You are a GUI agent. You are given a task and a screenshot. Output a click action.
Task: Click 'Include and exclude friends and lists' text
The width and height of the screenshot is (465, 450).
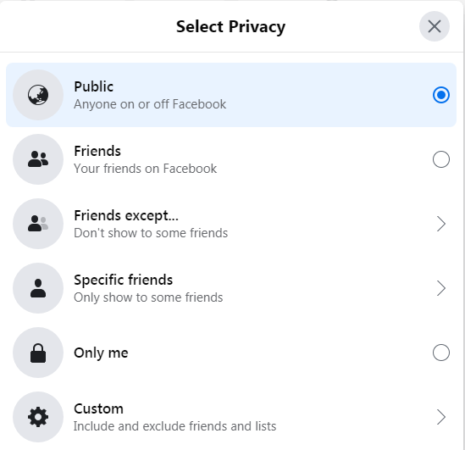[174, 426]
